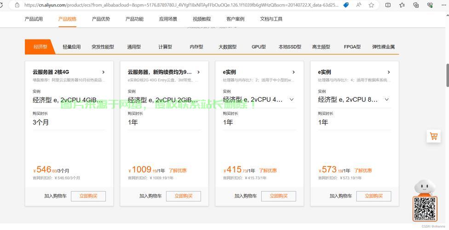The width and height of the screenshot is (449, 230).
Task: Open the Edge split screen icon
Action: tap(388, 5)
